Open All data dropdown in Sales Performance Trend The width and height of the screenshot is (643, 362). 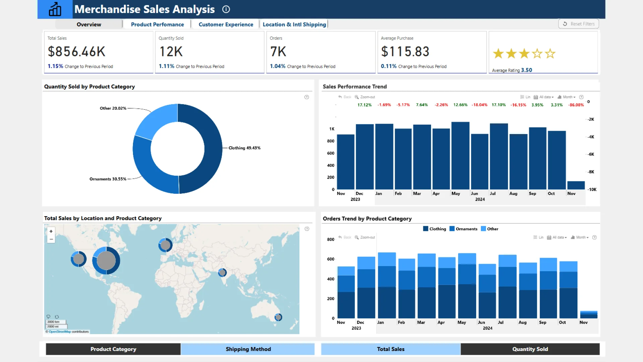tap(544, 97)
